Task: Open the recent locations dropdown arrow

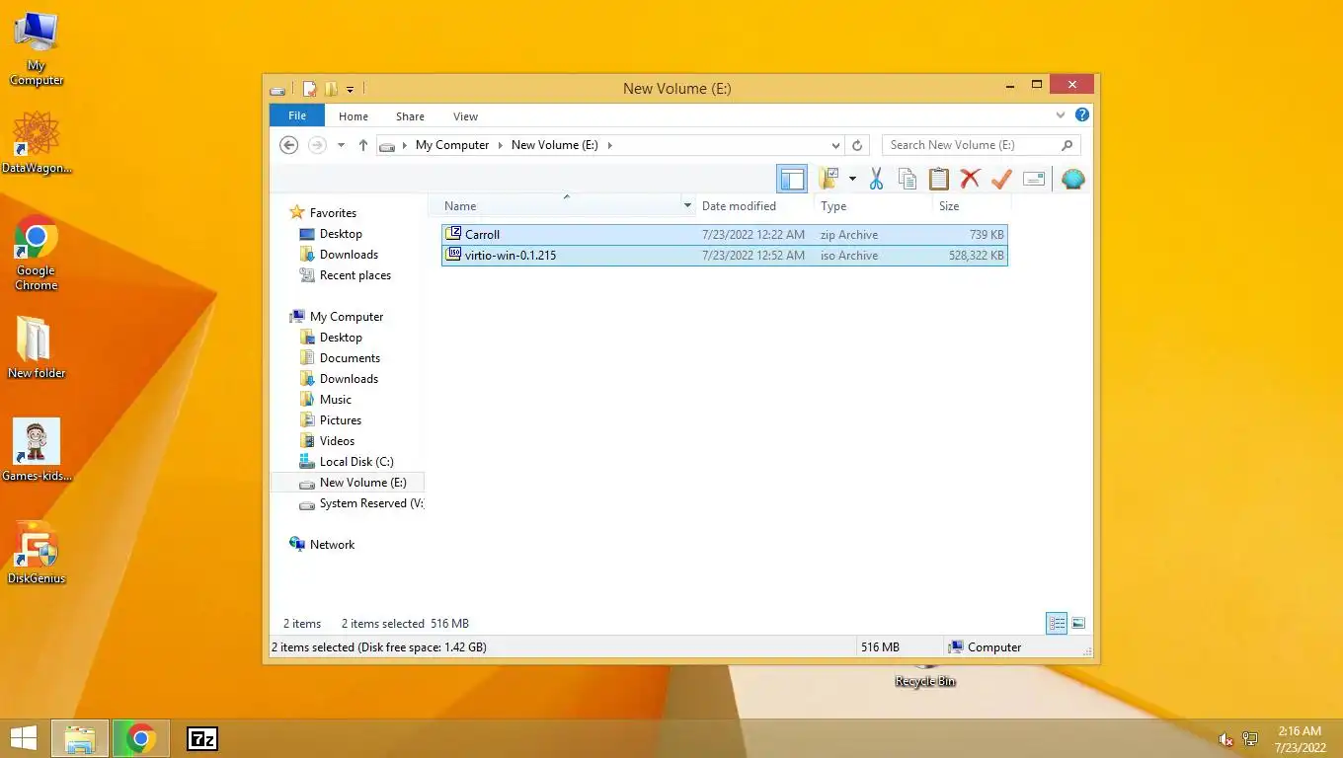Action: [342, 145]
